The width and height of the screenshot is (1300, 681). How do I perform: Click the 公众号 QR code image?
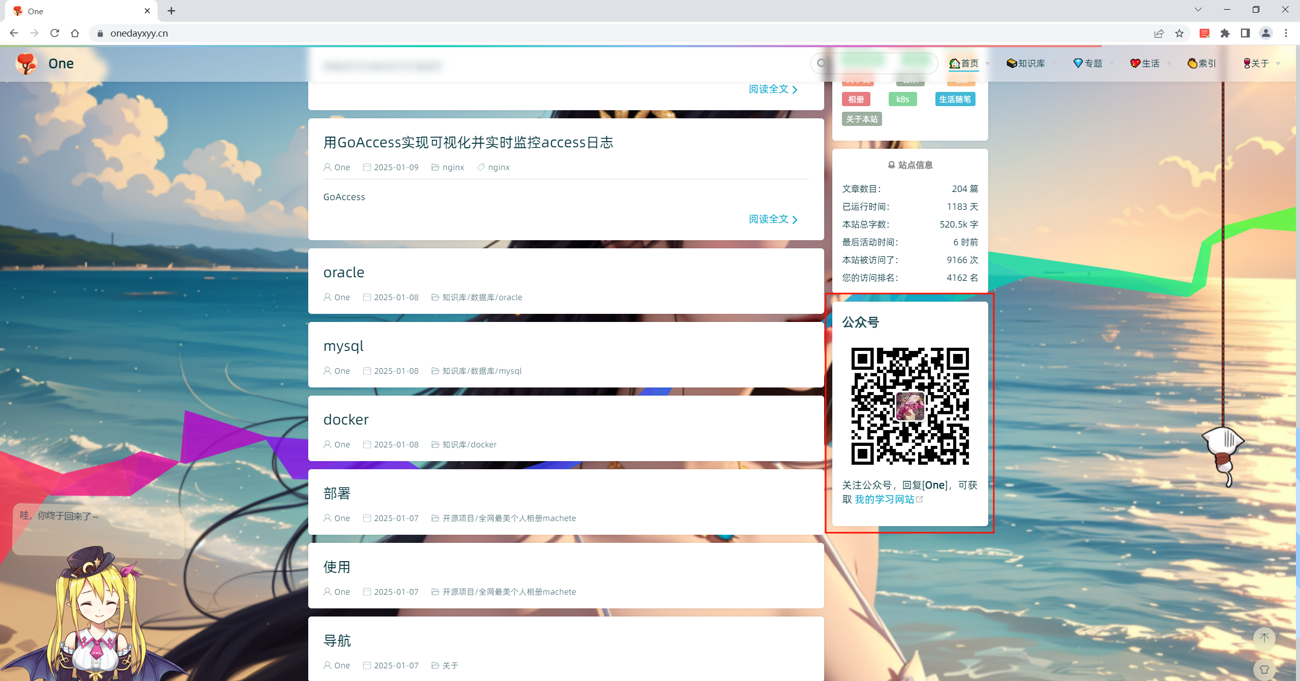click(x=910, y=406)
